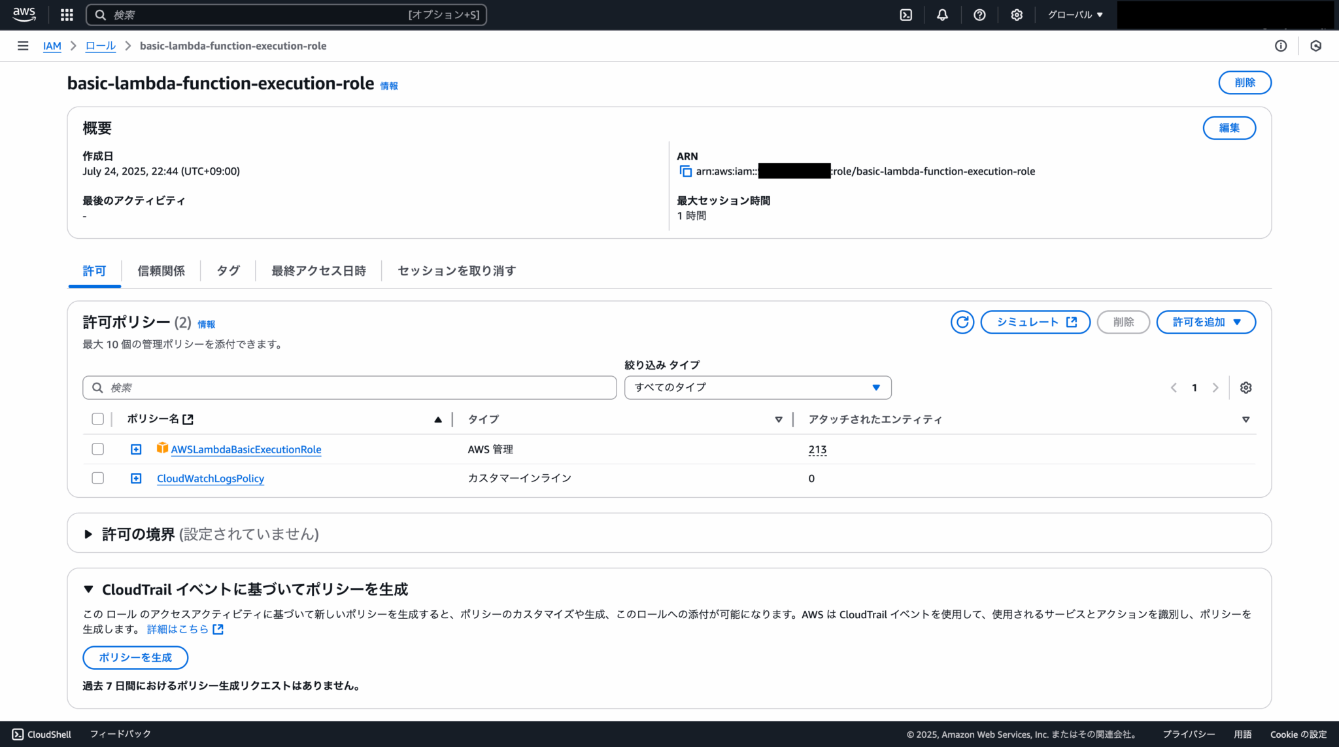Image resolution: width=1339 pixels, height=747 pixels.
Task: Open the table preferences gear icon
Action: coord(1246,387)
